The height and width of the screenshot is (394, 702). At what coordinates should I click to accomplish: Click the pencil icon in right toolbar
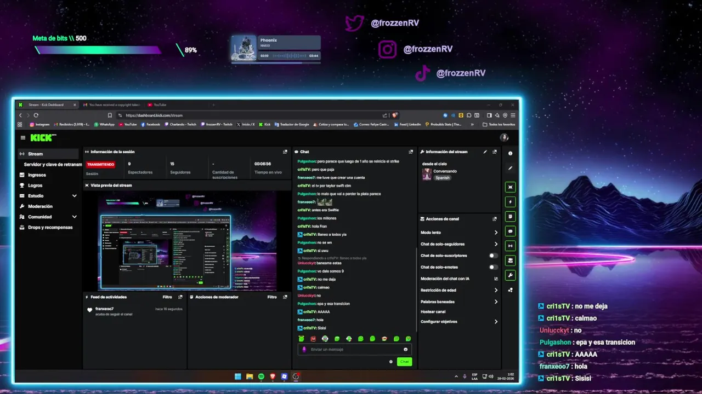(x=510, y=168)
